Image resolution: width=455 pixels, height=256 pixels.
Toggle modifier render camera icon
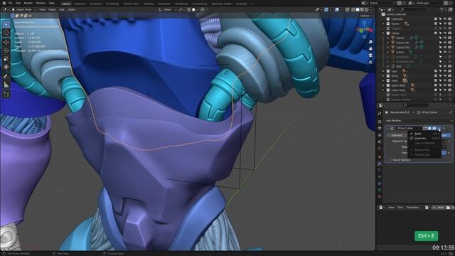(x=434, y=128)
